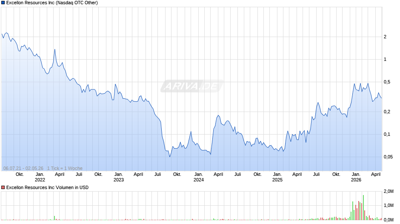400x224 pixels.
Task: Click the price axis label '0,05'
Action: (388, 157)
